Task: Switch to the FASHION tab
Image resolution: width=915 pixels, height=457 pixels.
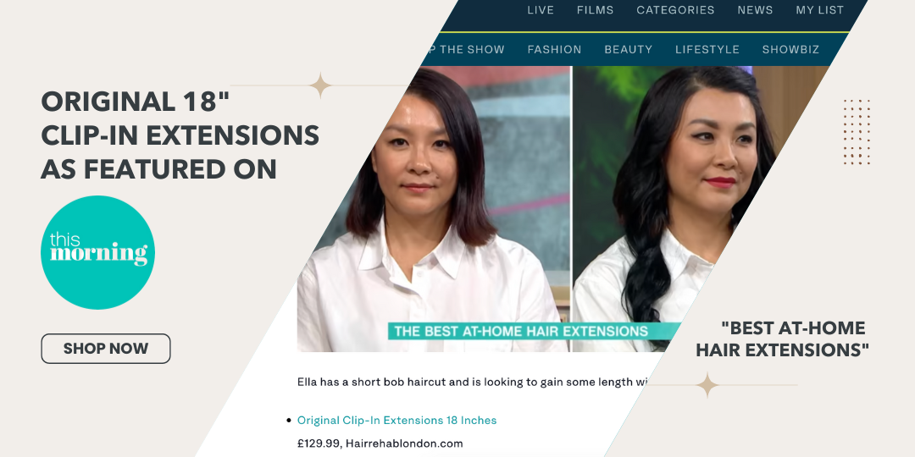Action: [554, 50]
